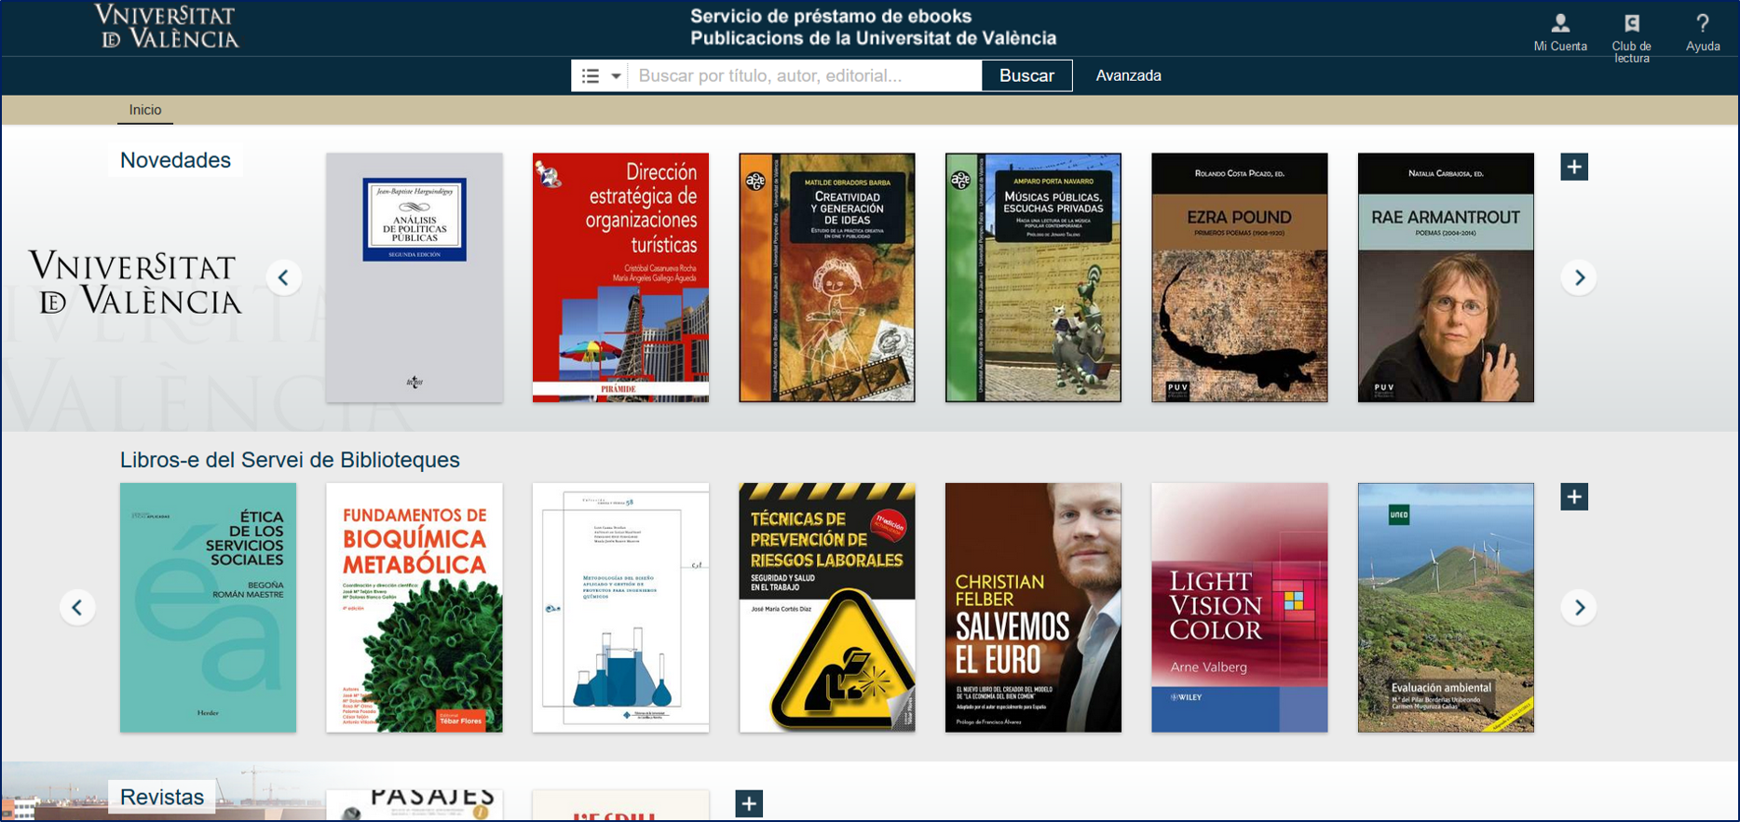The width and height of the screenshot is (1740, 822).
Task: Open Salvemos el euro book cover
Action: pyautogui.click(x=1033, y=608)
